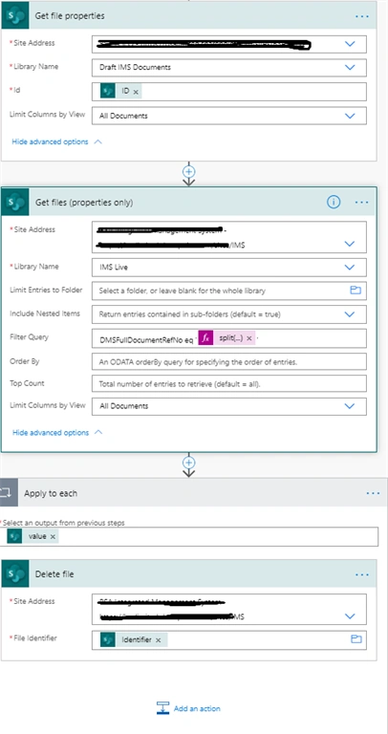Image resolution: width=388 pixels, height=734 pixels.
Task: Click the SharePoint icon on Delete file
Action: point(15,573)
